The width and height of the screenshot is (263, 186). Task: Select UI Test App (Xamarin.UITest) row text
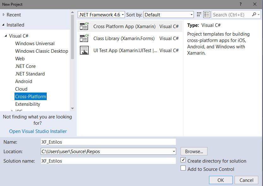(x=125, y=50)
